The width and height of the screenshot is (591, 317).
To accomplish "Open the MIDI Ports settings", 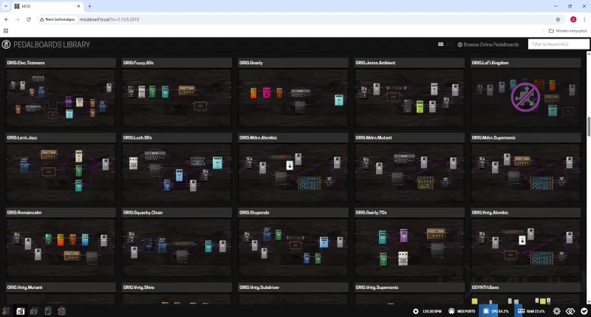I will tap(460, 311).
